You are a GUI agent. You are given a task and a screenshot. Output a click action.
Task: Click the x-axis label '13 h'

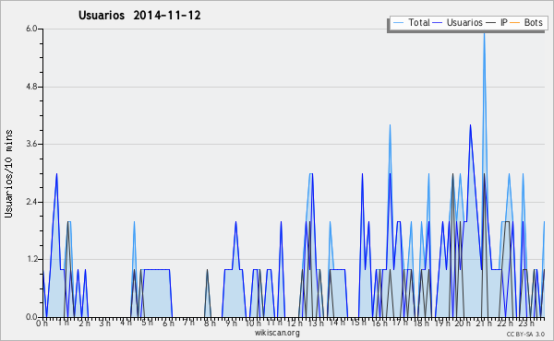[x=316, y=323]
